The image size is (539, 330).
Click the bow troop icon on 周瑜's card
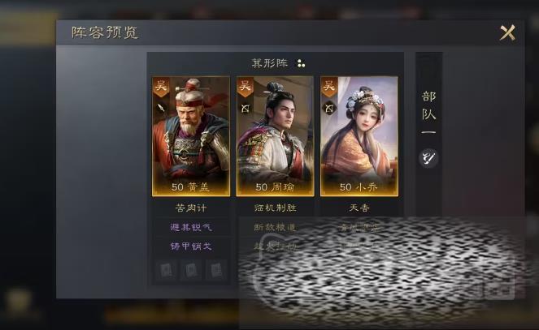(x=245, y=109)
